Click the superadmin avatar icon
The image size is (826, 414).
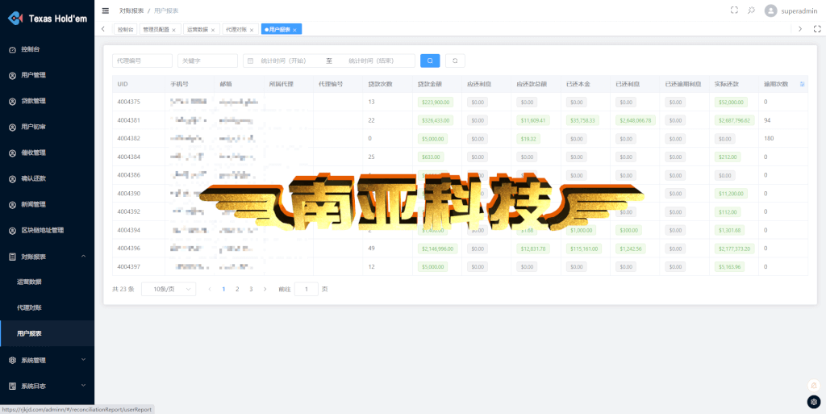[x=770, y=10]
